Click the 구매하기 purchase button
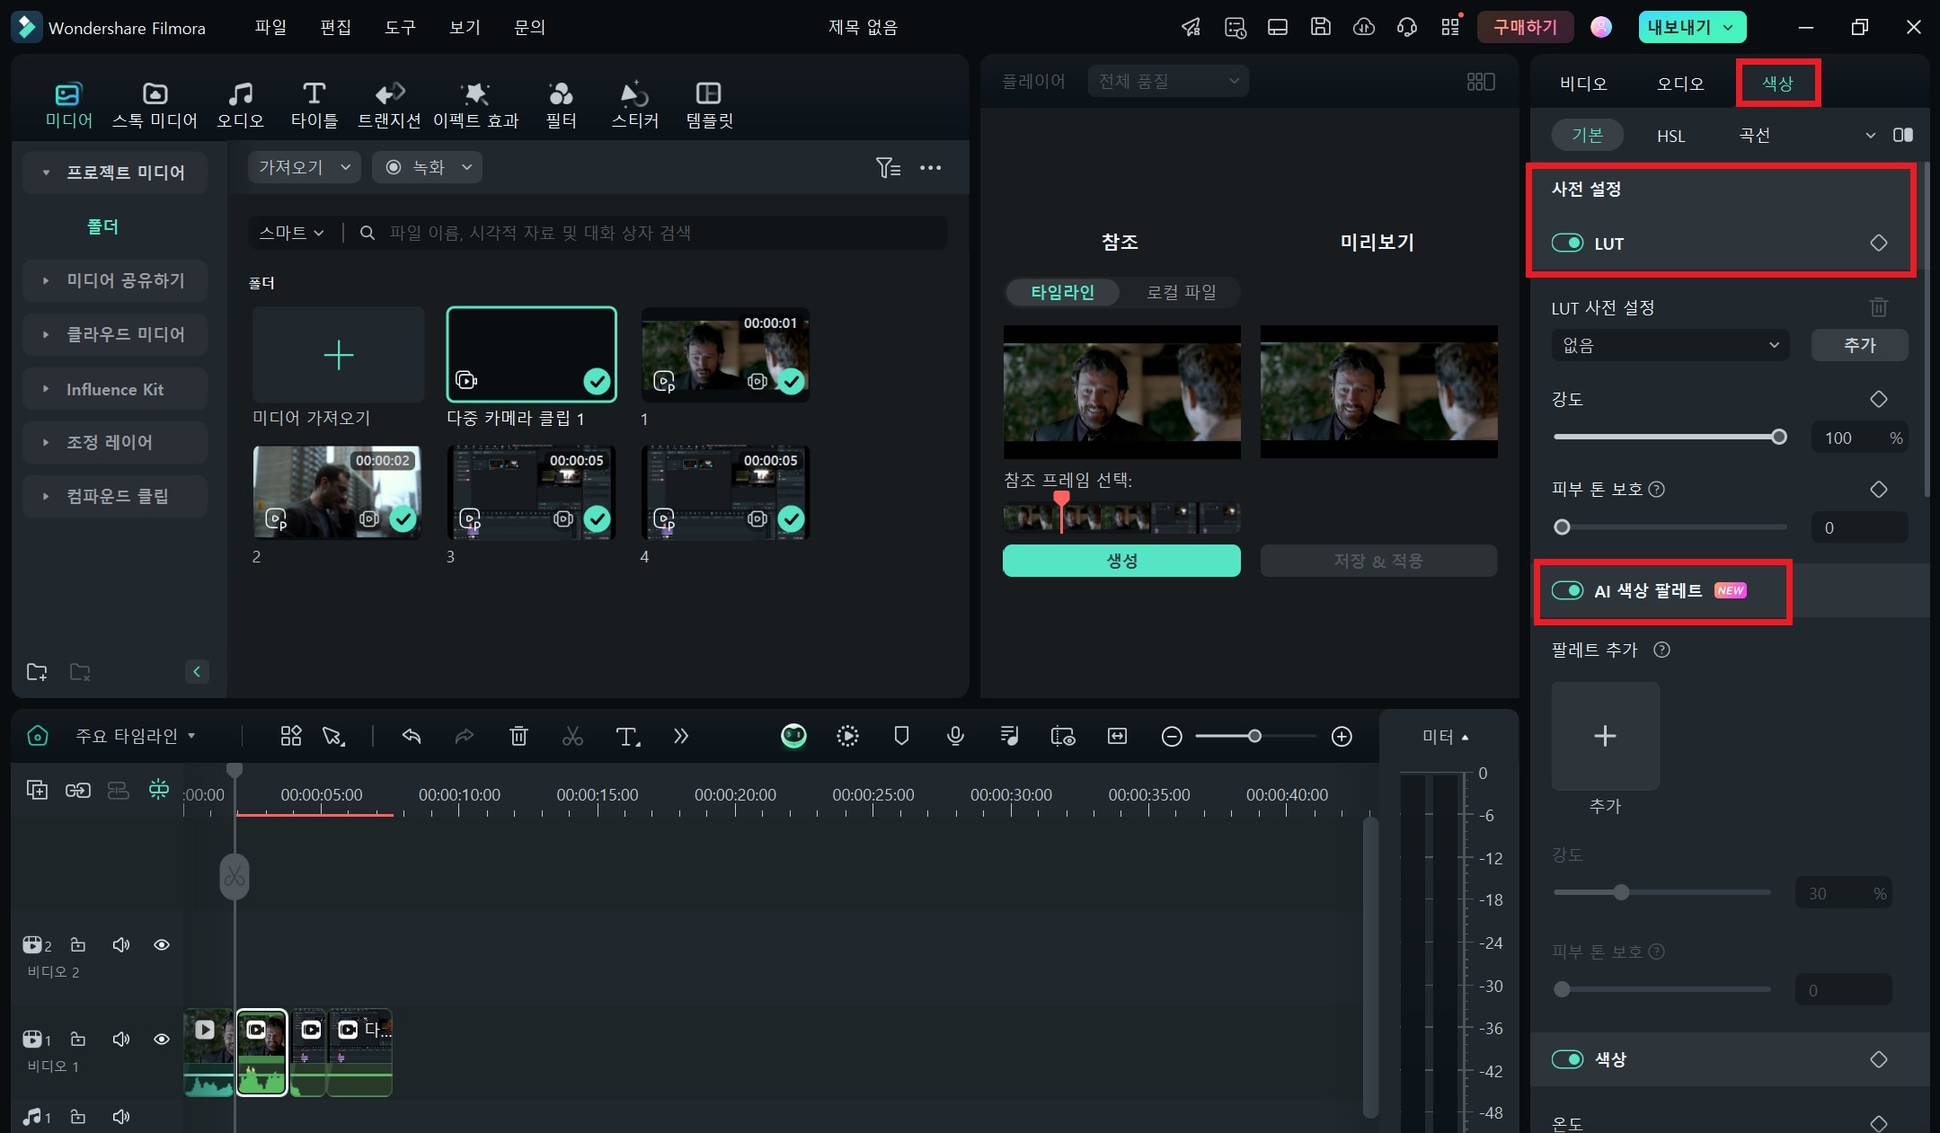 pyautogui.click(x=1525, y=27)
